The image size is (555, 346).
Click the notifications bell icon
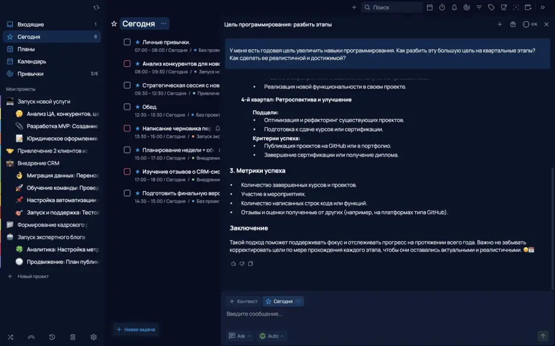454,8
